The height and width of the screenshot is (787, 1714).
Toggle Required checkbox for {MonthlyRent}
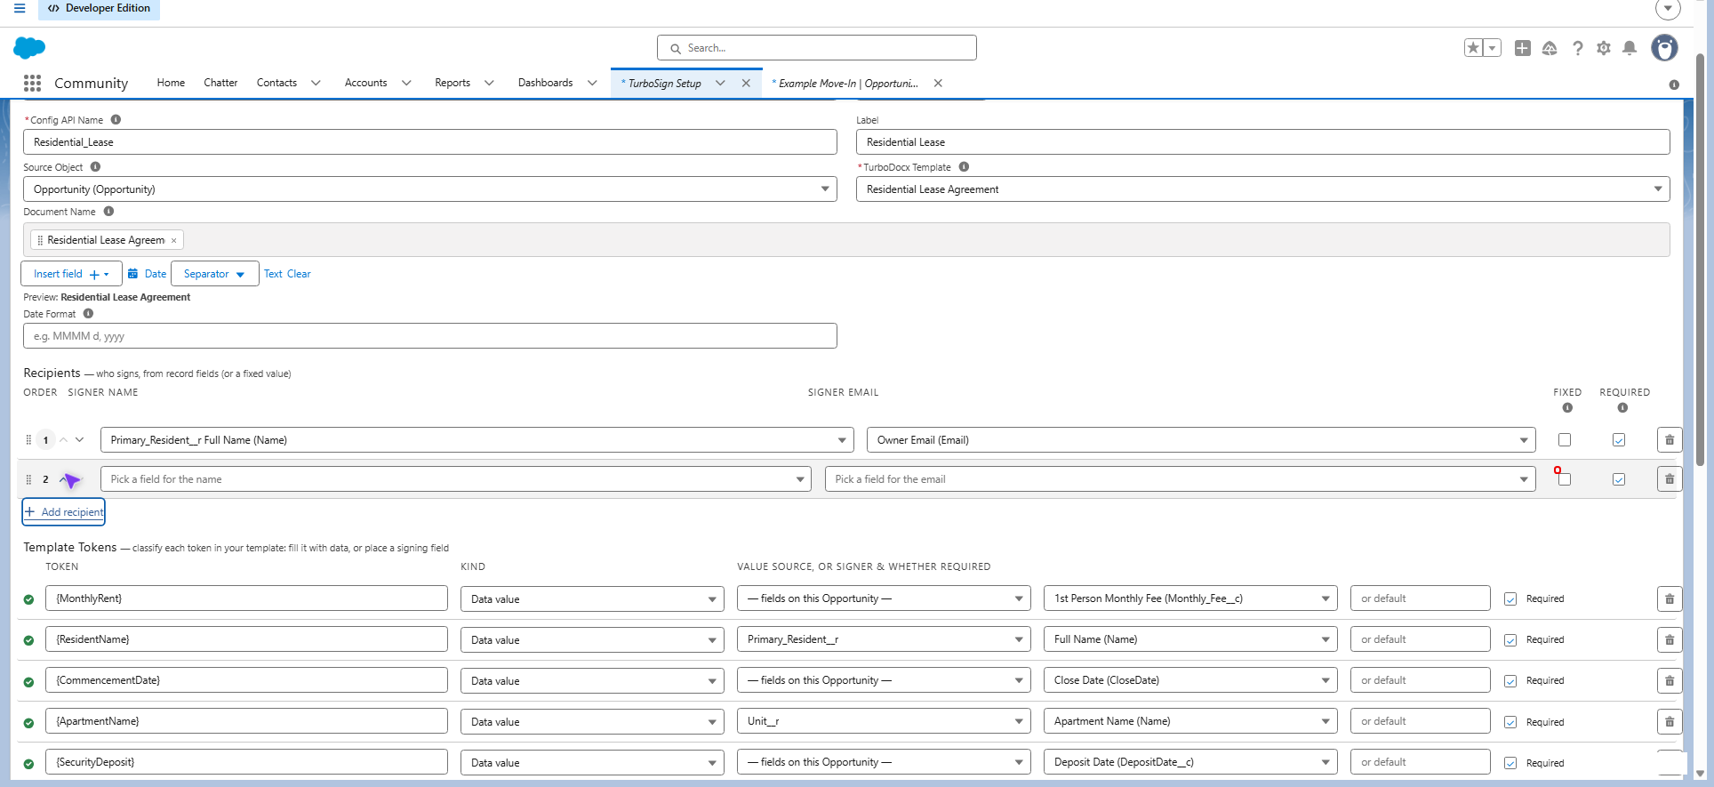pos(1510,599)
